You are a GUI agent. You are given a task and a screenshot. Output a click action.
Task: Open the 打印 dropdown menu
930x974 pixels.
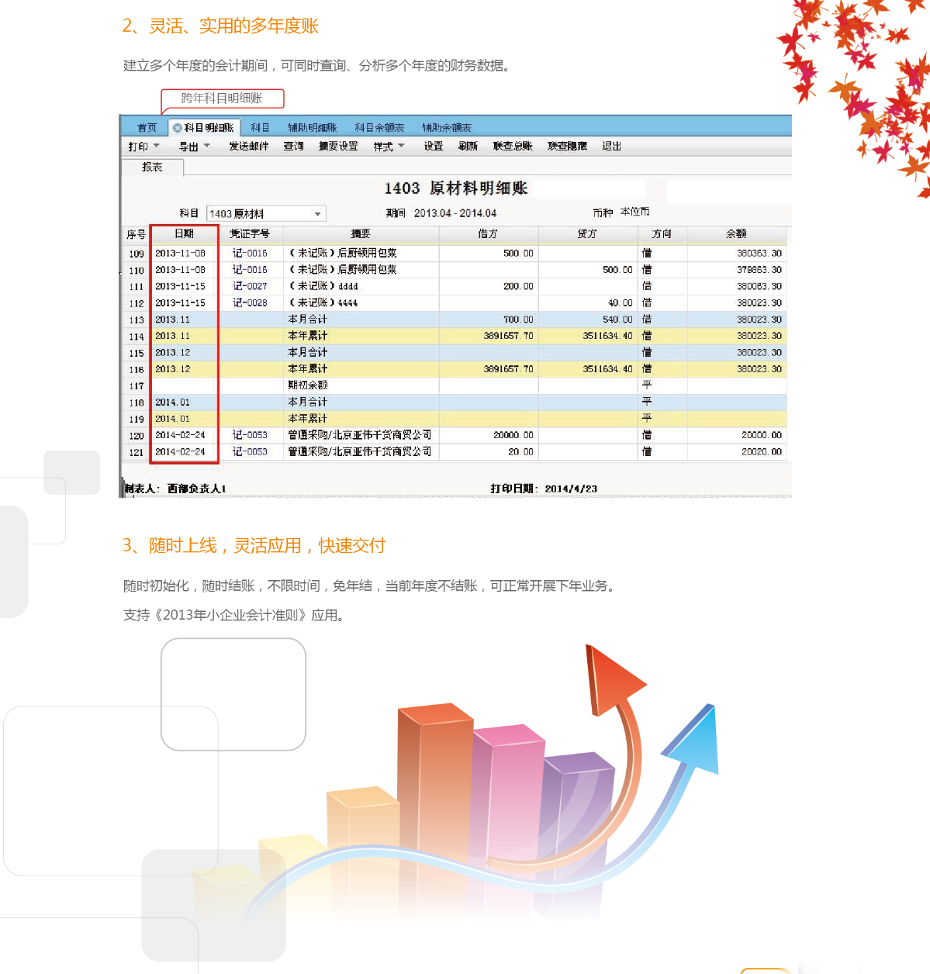click(143, 147)
